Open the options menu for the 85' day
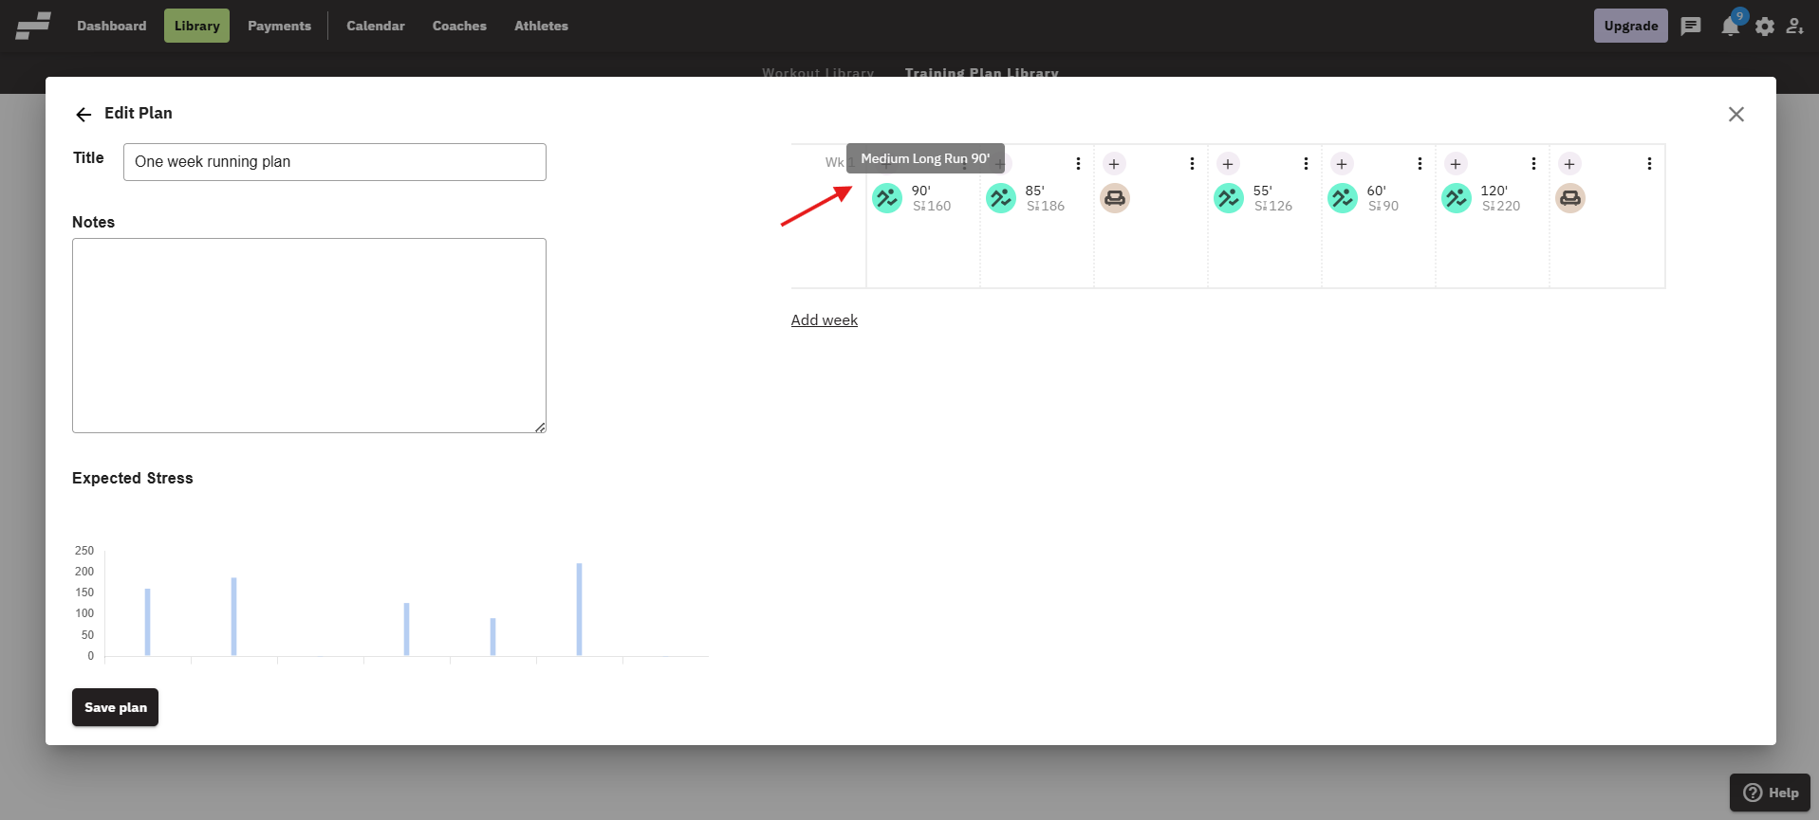Image resolution: width=1819 pixels, height=820 pixels. [1078, 164]
